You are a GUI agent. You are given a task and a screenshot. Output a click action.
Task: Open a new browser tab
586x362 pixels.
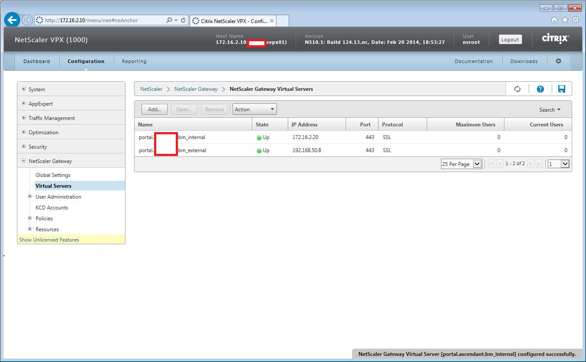[x=283, y=20]
